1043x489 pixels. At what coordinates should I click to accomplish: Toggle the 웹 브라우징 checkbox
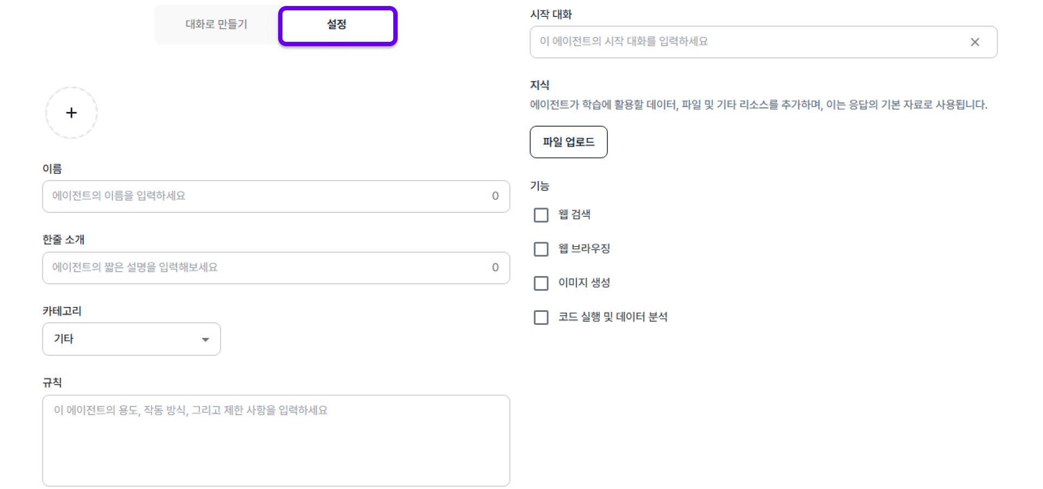[541, 249]
